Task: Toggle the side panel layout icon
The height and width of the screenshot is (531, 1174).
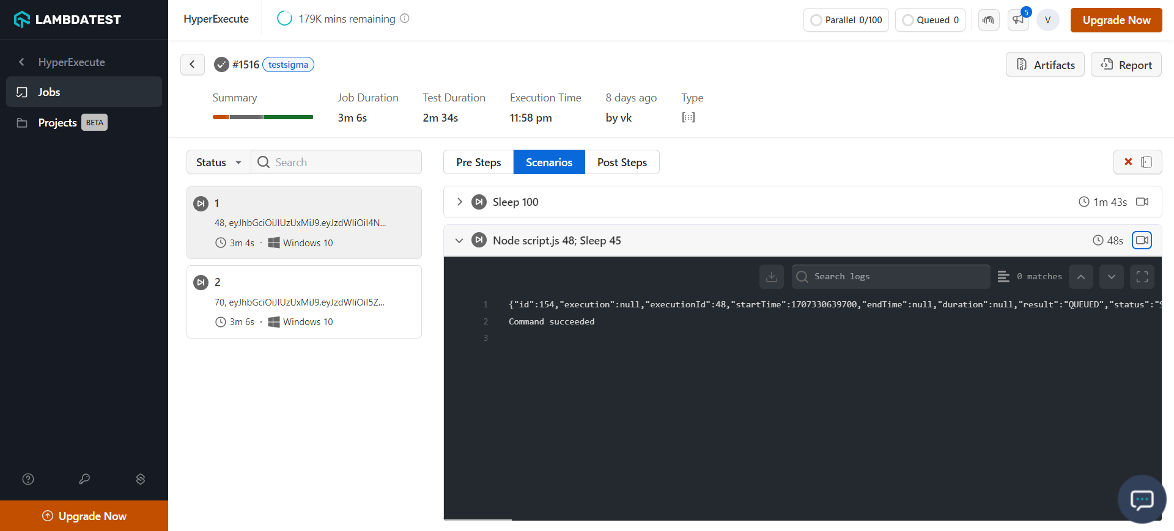Action: click(1146, 162)
